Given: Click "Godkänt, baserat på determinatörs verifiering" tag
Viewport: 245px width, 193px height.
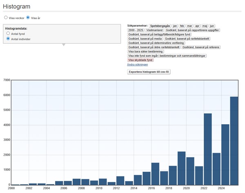Looking at the screenshot, I should 156,43.
